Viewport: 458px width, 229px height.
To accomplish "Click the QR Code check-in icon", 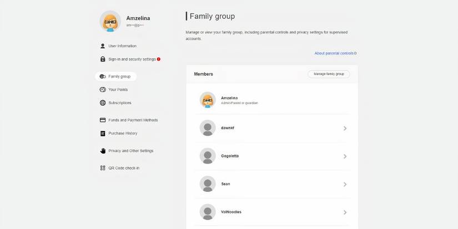I will click(x=103, y=168).
